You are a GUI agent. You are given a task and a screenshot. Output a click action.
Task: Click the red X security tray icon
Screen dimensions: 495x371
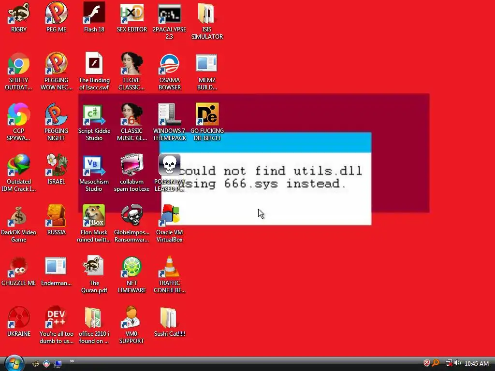(x=426, y=363)
